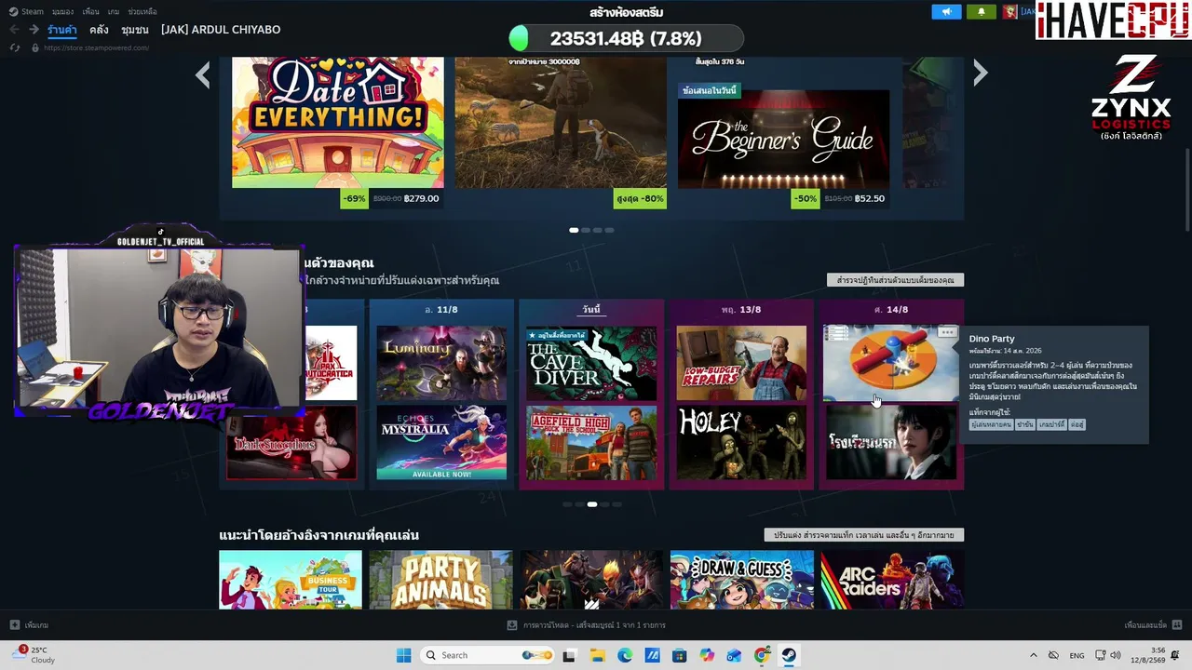The height and width of the screenshot is (670, 1192).
Task: Open the Low-Budget Repairs thumbnail
Action: pyautogui.click(x=741, y=363)
